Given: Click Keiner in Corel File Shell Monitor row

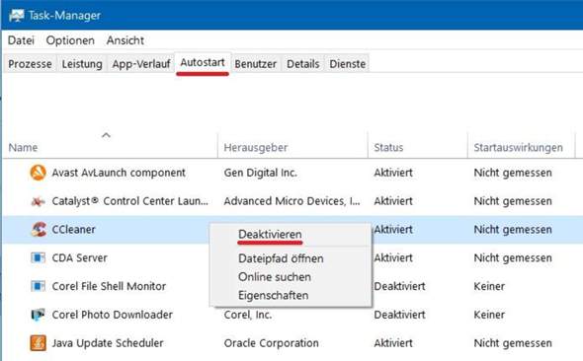Looking at the screenshot, I should (x=489, y=286).
